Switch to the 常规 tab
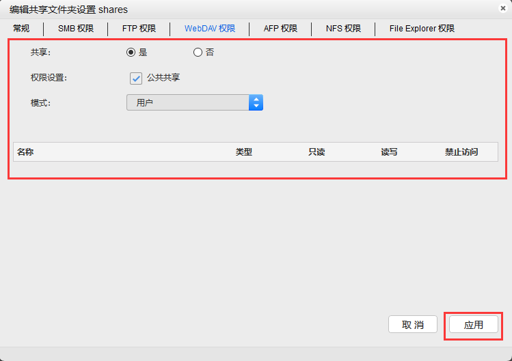The image size is (512, 361). [x=21, y=29]
